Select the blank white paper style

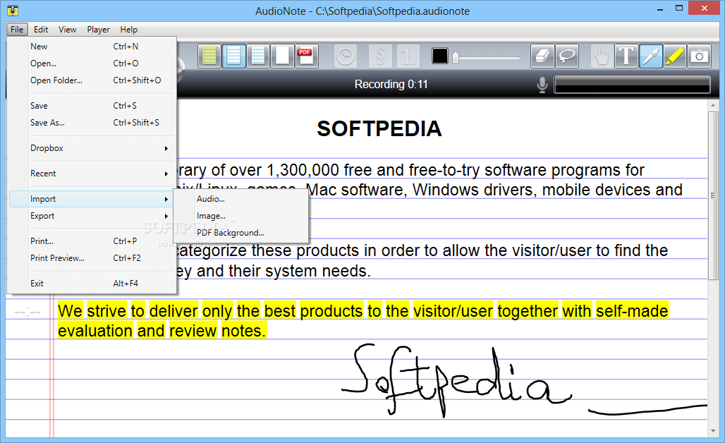(282, 56)
